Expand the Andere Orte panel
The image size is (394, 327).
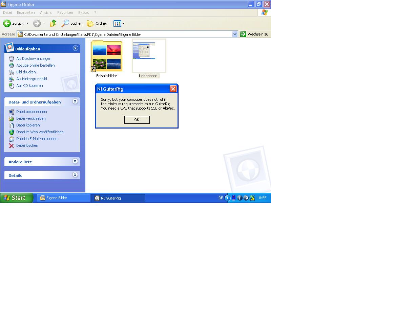75,161
